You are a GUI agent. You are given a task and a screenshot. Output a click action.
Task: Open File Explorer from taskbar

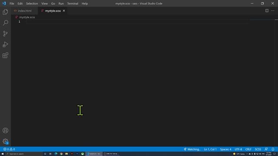point(66,154)
